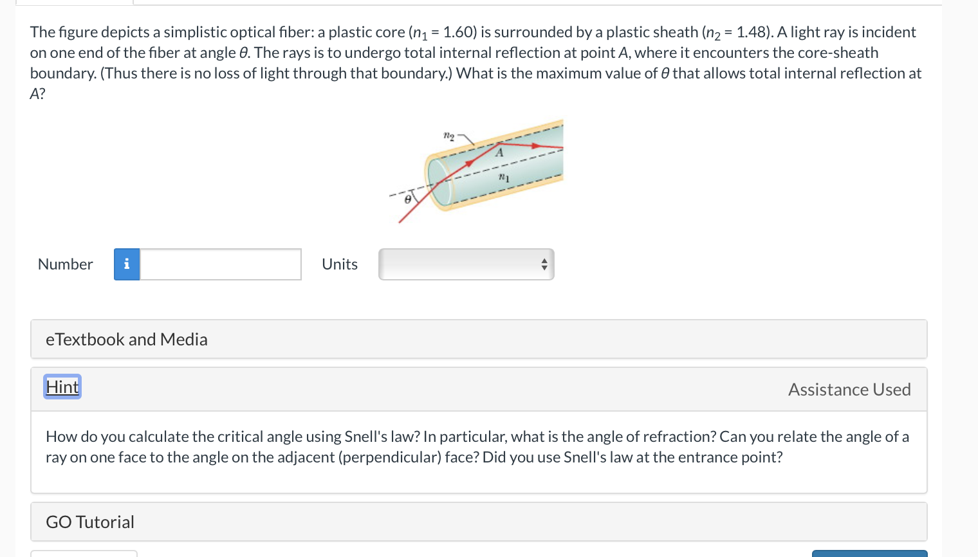Click the blue info icon beside Number field
Image resolution: width=978 pixels, height=557 pixels.
(x=126, y=264)
